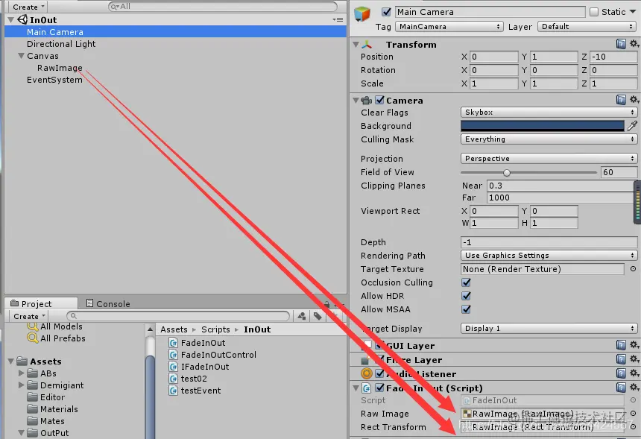Open the Hierarchy Create menu
Image resolution: width=641 pixels, height=439 pixels.
pos(28,7)
